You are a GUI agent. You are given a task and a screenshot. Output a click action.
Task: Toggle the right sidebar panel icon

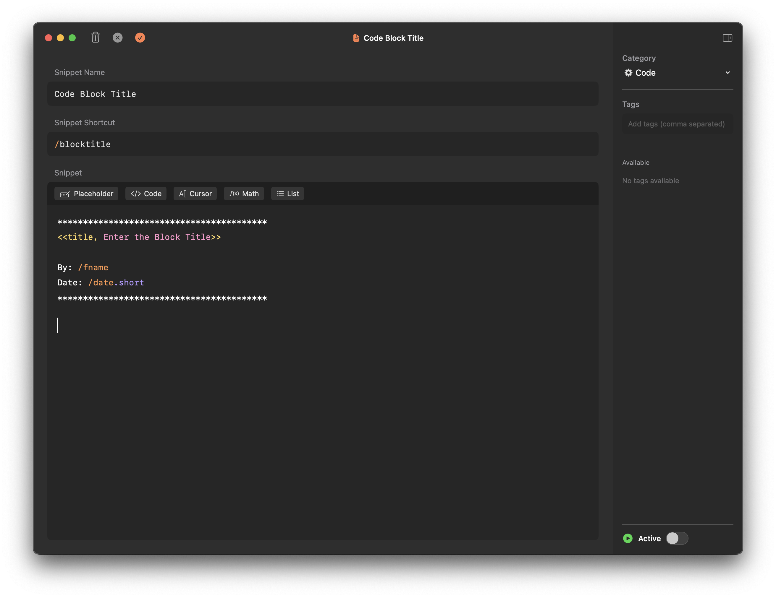pos(728,38)
